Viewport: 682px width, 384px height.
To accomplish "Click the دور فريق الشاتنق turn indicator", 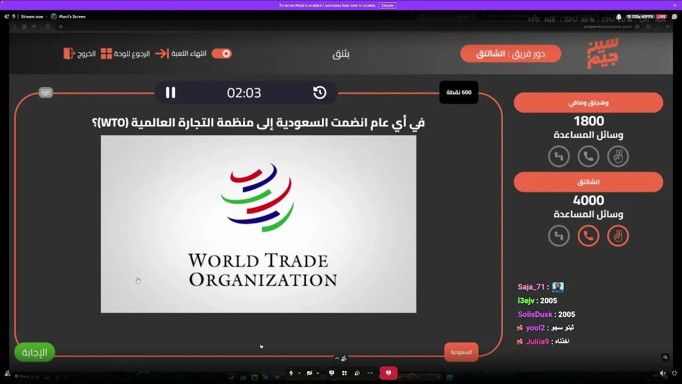I will tap(510, 53).
